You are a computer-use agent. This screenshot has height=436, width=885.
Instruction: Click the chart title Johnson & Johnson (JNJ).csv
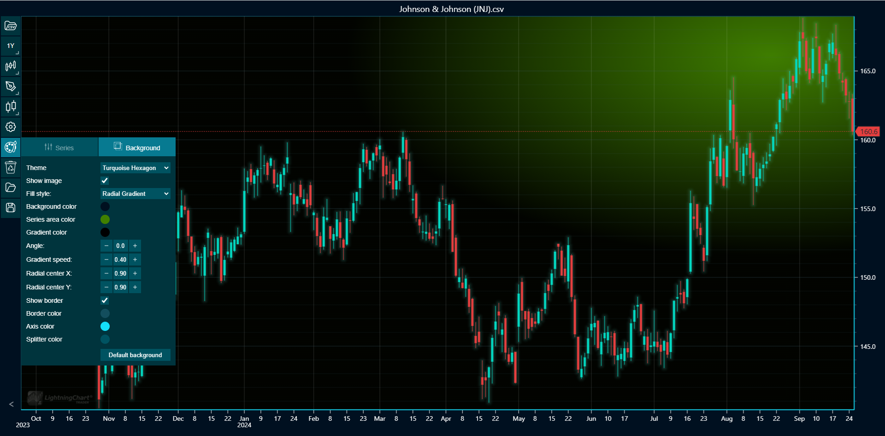tap(451, 9)
